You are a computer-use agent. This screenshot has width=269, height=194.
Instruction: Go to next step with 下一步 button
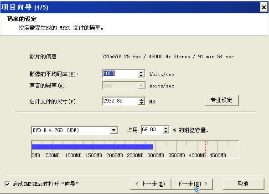click(192, 184)
